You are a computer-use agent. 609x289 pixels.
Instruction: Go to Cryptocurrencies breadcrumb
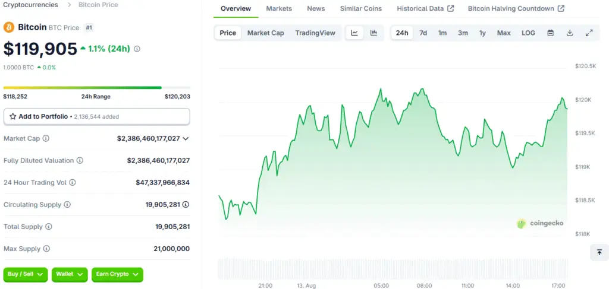(31, 5)
